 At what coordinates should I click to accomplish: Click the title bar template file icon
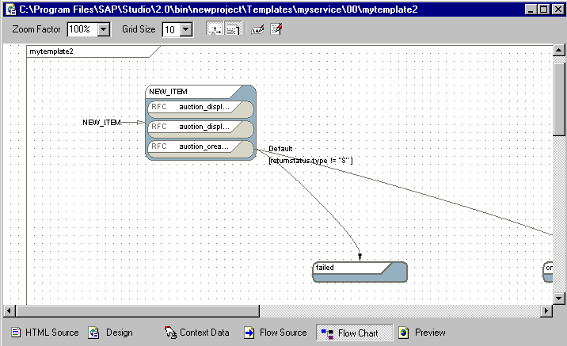click(x=11, y=10)
